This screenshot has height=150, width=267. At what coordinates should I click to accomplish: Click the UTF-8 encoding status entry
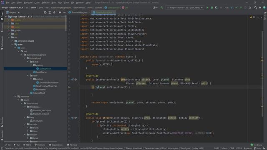(x=239, y=148)
